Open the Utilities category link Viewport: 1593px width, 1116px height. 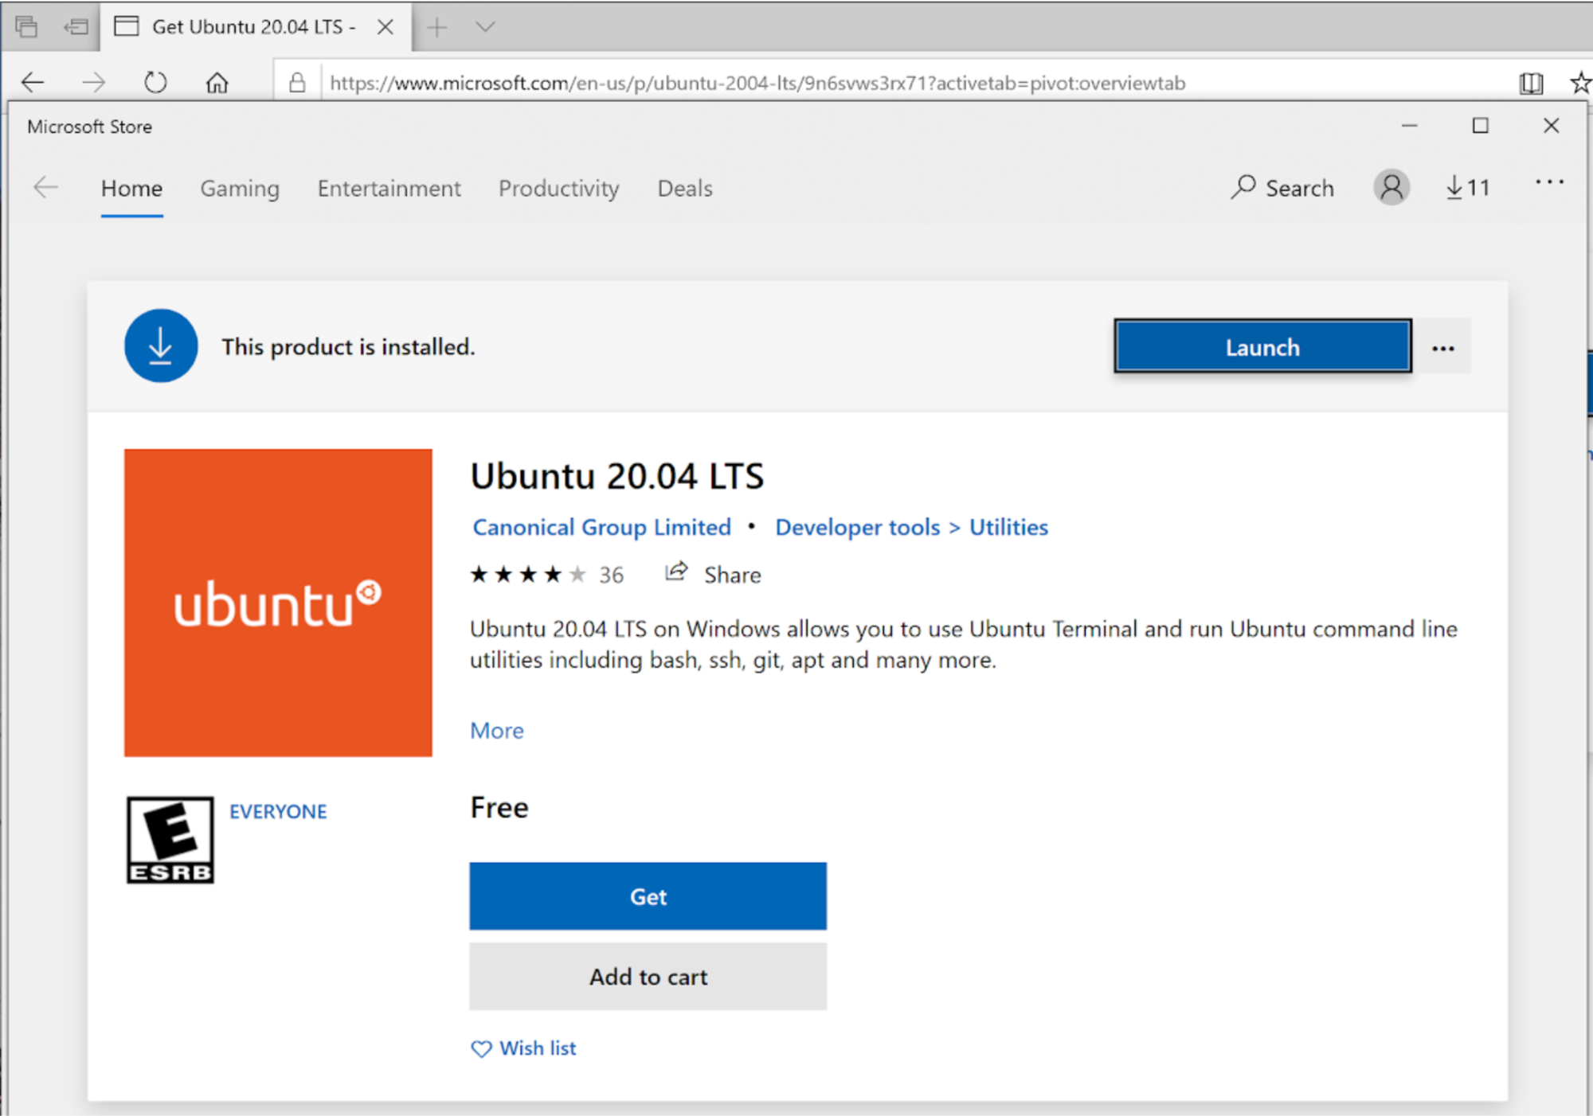tap(1008, 527)
